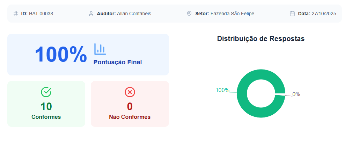Click the 0% label right of the donut
Screen dimensions: 345x147
coord(296,94)
